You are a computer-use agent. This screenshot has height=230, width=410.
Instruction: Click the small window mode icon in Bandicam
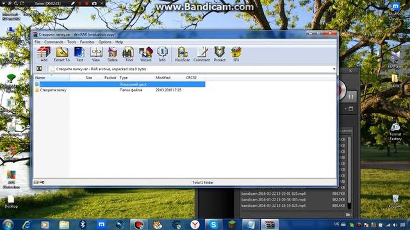coord(351,109)
